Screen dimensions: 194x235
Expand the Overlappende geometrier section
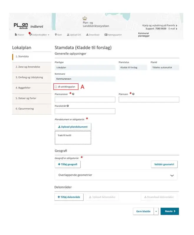172,175
